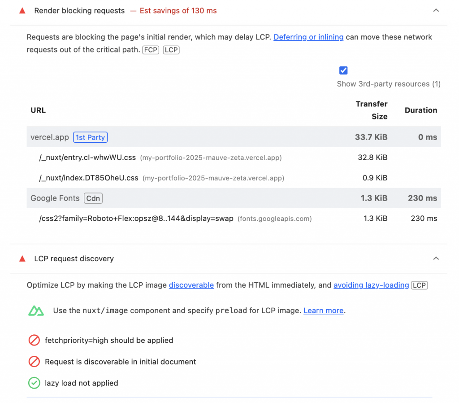Open the avoiding lazy-loading link
The height and width of the screenshot is (403, 459).
click(x=371, y=285)
